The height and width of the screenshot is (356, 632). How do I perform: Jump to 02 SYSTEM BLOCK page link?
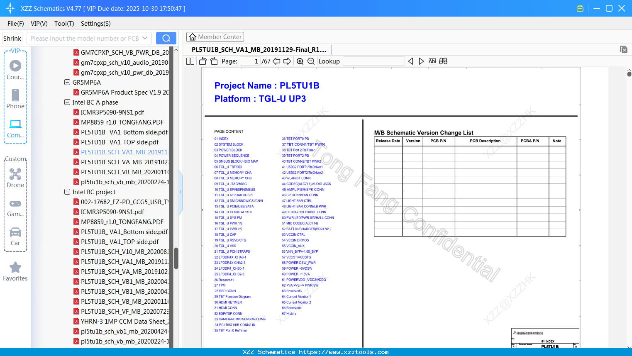[x=229, y=144]
